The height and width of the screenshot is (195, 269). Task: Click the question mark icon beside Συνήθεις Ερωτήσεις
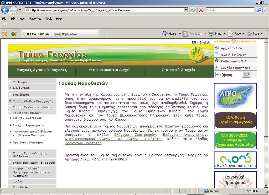click(x=216, y=67)
